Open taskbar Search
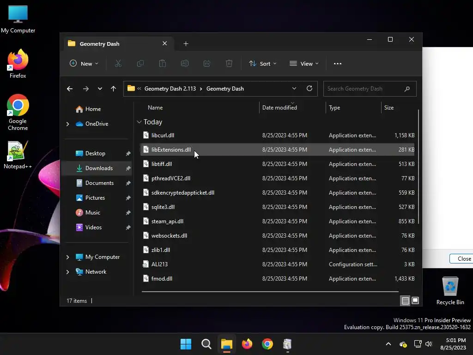473x355 pixels. [206, 344]
